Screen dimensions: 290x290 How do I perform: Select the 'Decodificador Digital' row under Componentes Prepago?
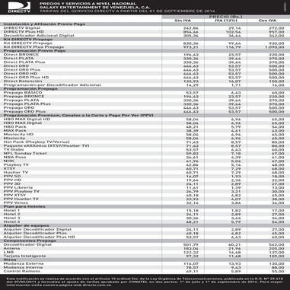pyautogui.click(x=27, y=245)
